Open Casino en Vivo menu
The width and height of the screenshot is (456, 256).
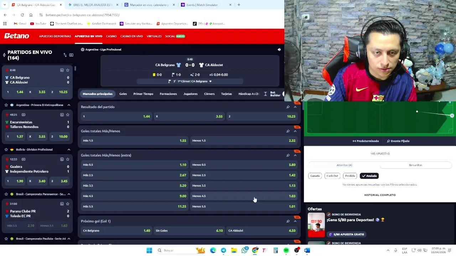(x=131, y=36)
